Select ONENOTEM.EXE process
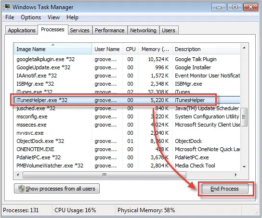 [x=127, y=149]
